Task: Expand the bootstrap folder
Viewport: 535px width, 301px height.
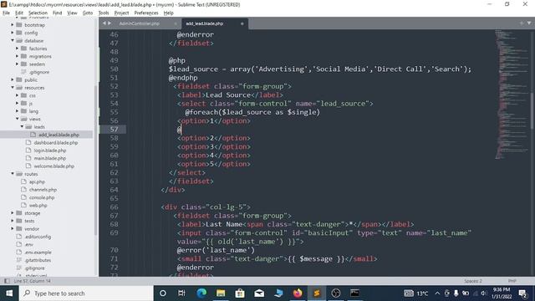Action: (13, 25)
